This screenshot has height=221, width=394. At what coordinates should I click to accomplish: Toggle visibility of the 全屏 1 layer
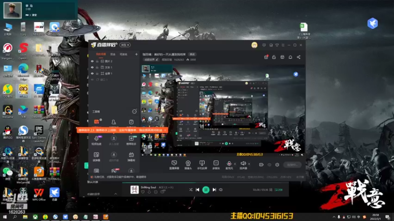[x=92, y=73]
